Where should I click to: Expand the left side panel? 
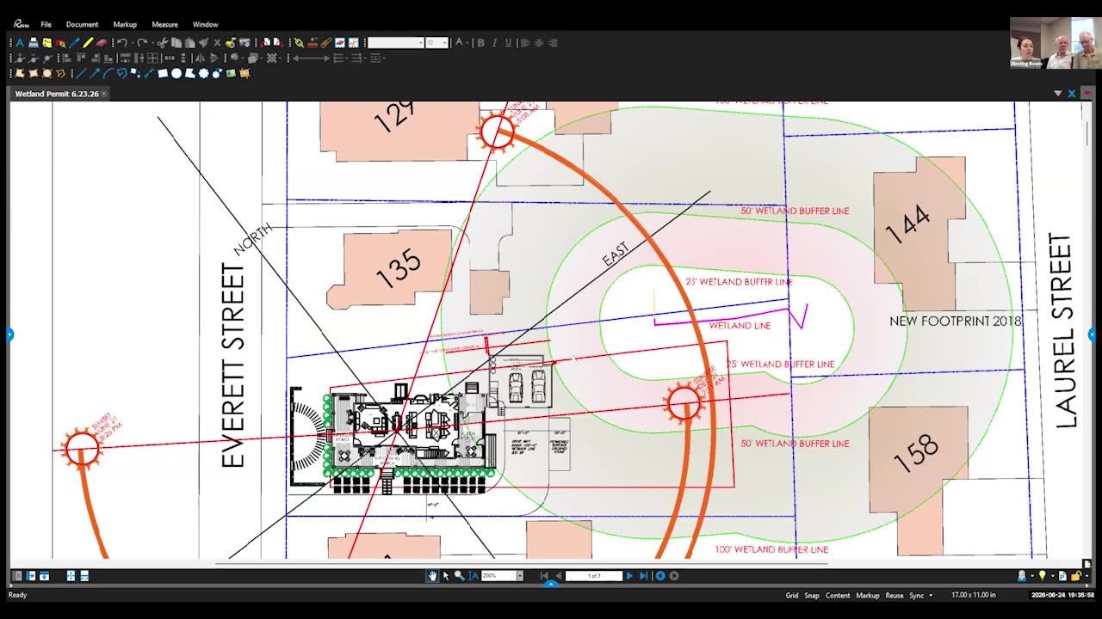coord(10,334)
